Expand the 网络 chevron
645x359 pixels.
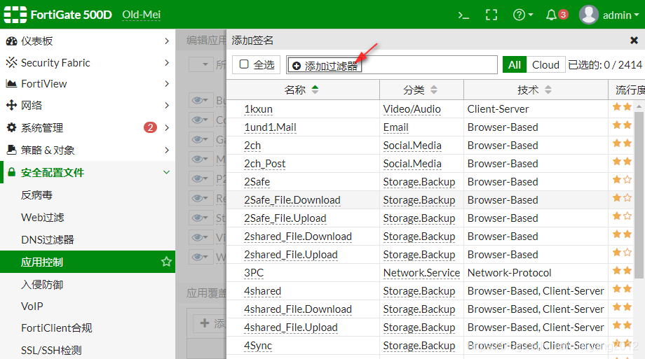167,105
